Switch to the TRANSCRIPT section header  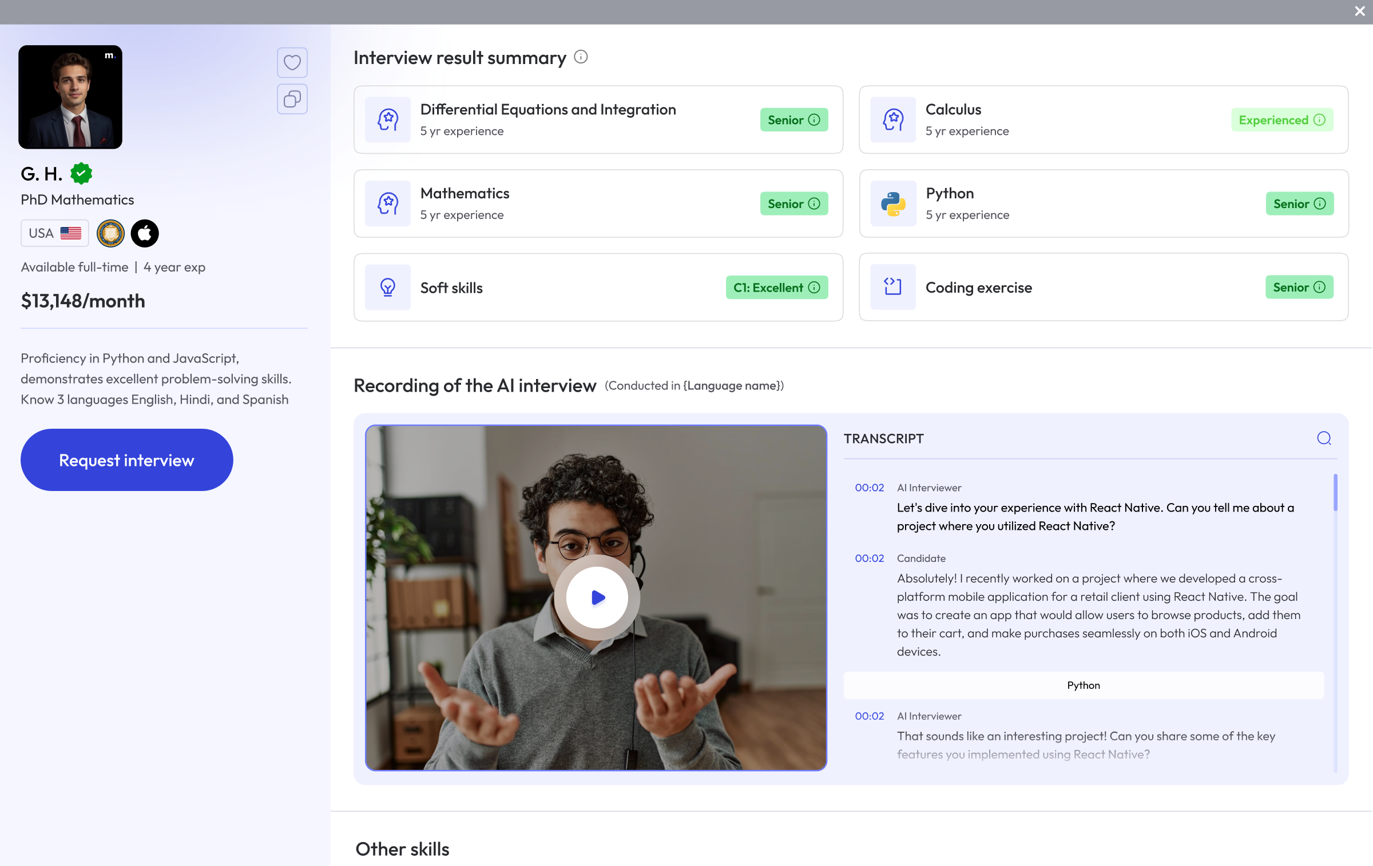(x=883, y=438)
